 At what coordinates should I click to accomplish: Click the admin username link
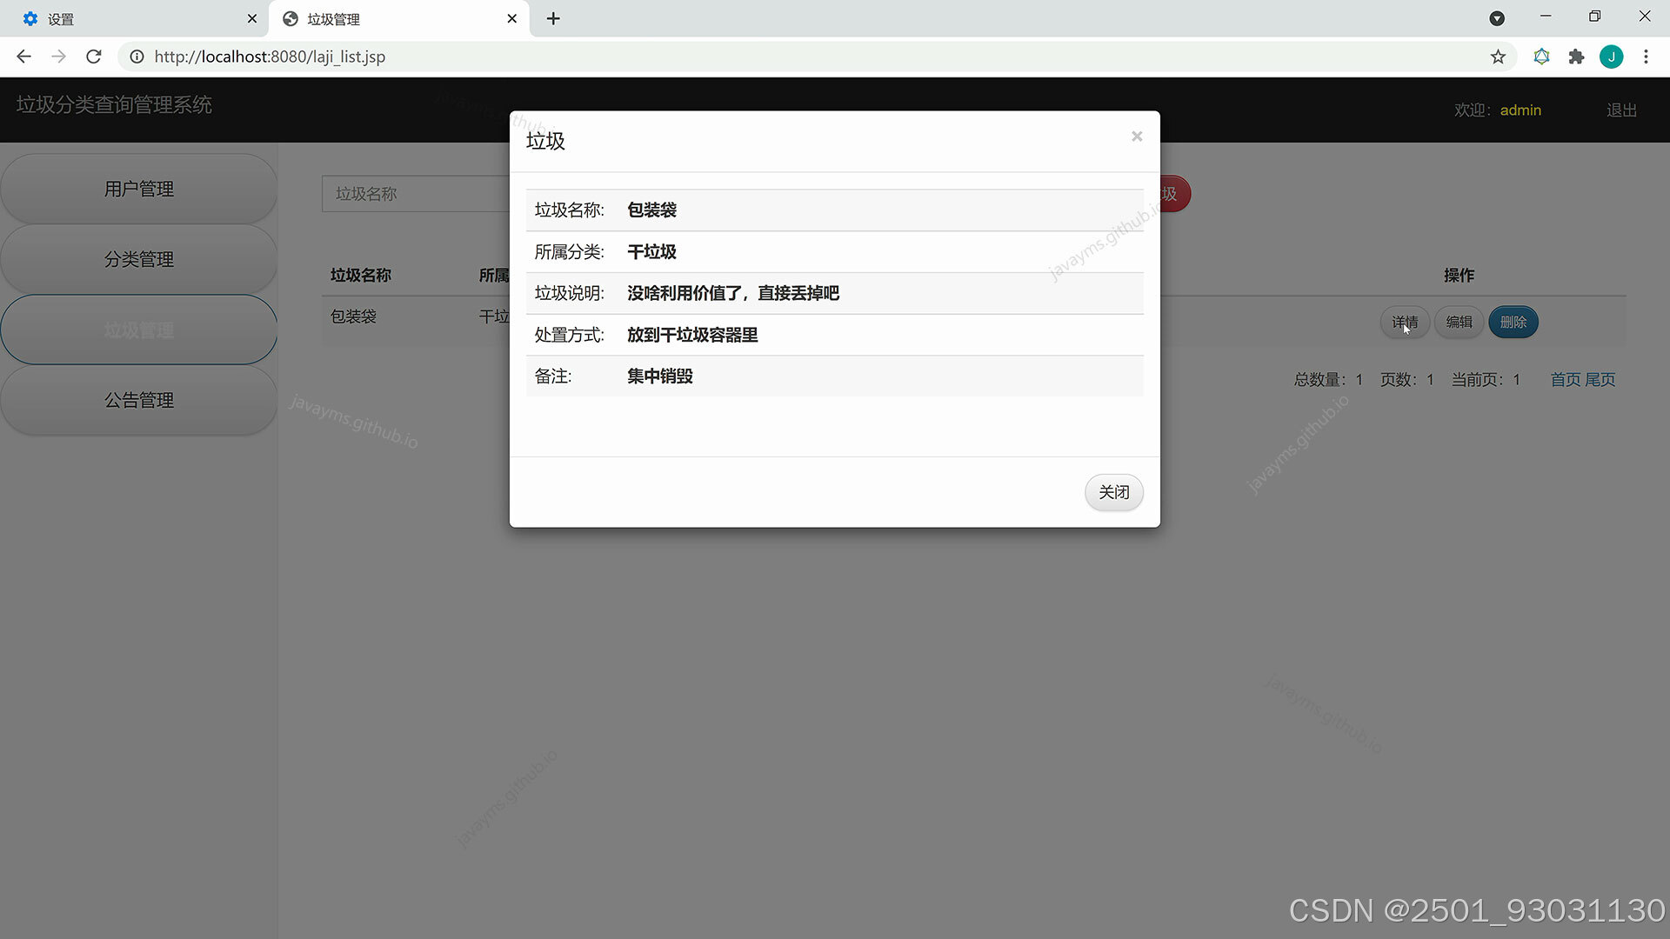coord(1520,110)
